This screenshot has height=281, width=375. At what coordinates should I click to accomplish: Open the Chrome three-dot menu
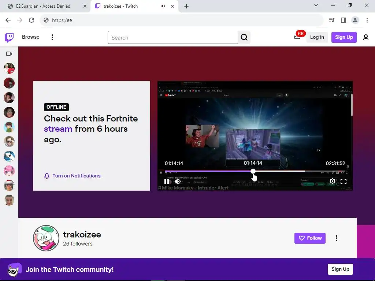tap(367, 20)
